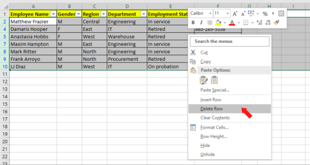Choose Clear Contents from the context menu

click(230, 118)
